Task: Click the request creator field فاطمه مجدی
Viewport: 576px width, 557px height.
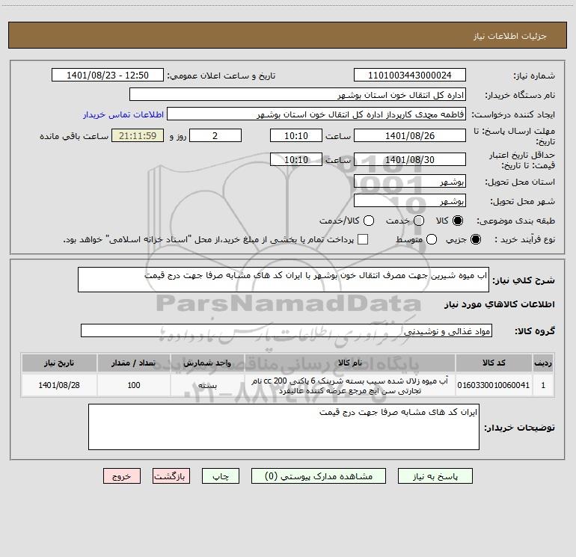Action: coord(316,114)
